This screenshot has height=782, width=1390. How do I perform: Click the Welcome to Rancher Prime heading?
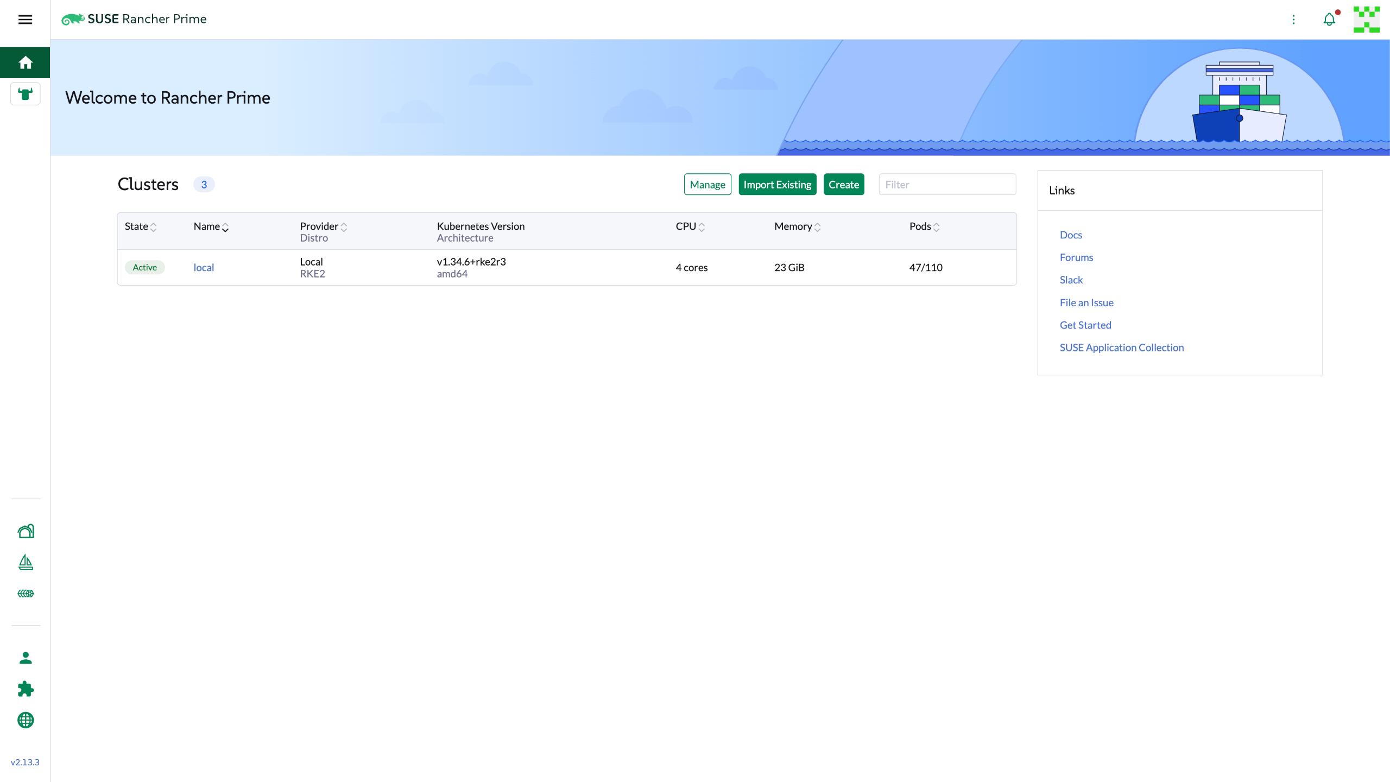[168, 98]
